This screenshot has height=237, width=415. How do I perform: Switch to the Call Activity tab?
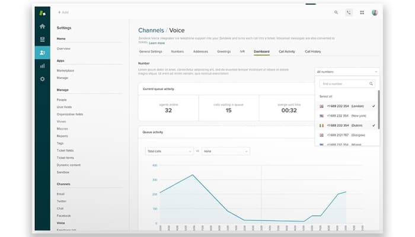(x=286, y=52)
